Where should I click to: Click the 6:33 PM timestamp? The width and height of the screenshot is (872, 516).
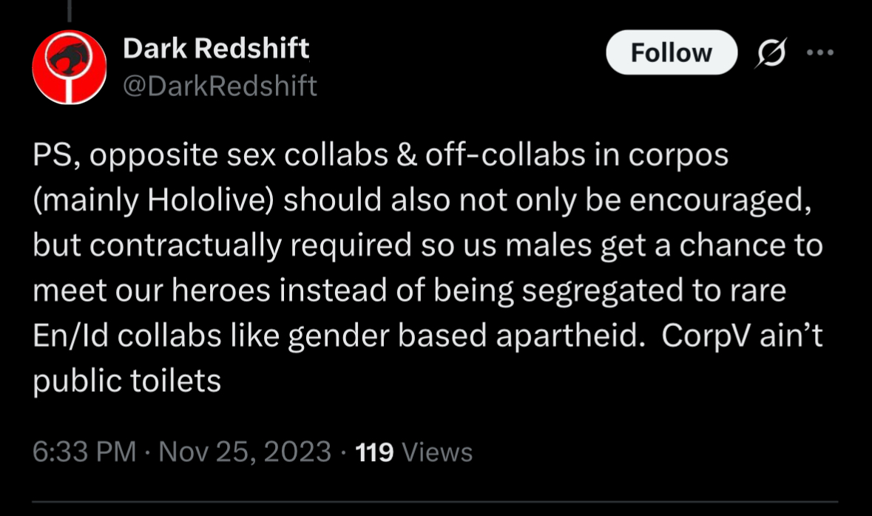[x=84, y=452]
